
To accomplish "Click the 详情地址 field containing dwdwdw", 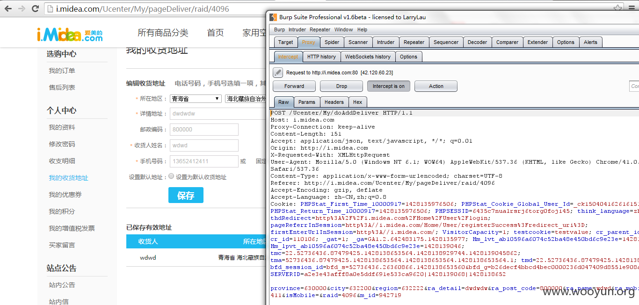I will [218, 114].
